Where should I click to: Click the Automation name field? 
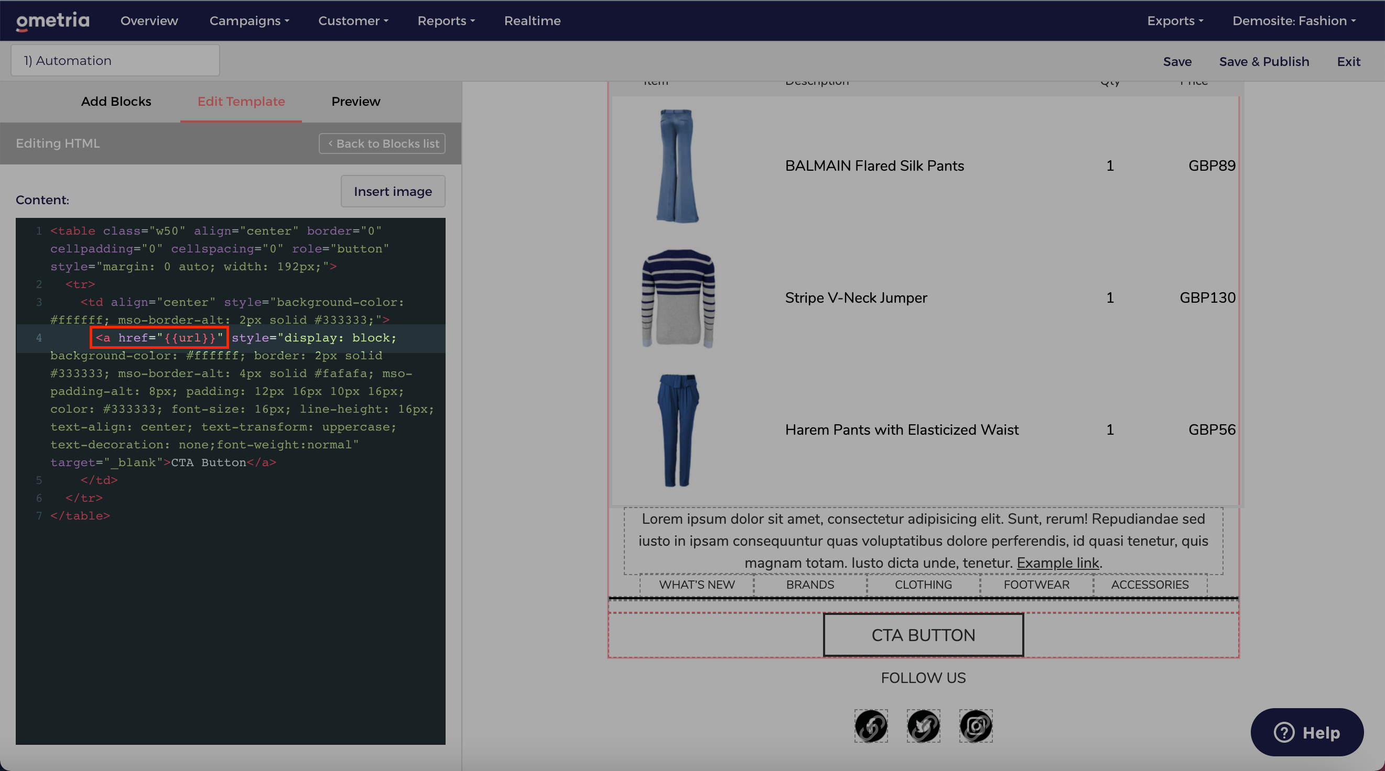(115, 61)
